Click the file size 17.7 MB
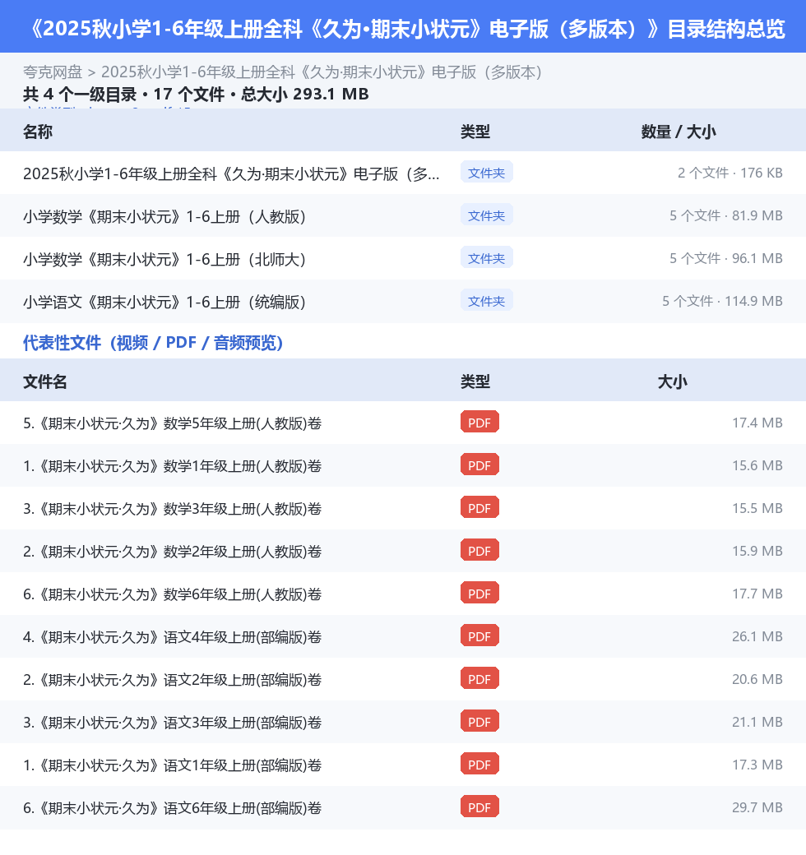Screen dimensions: 806x855 point(757,594)
